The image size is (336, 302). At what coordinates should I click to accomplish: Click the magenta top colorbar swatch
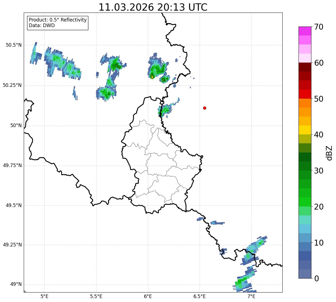(305, 31)
